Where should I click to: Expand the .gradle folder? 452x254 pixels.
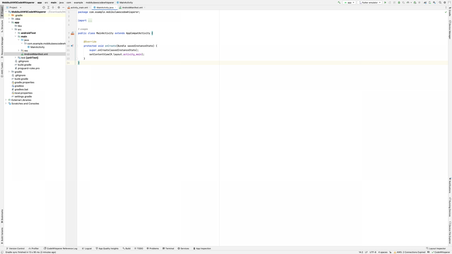pos(9,15)
